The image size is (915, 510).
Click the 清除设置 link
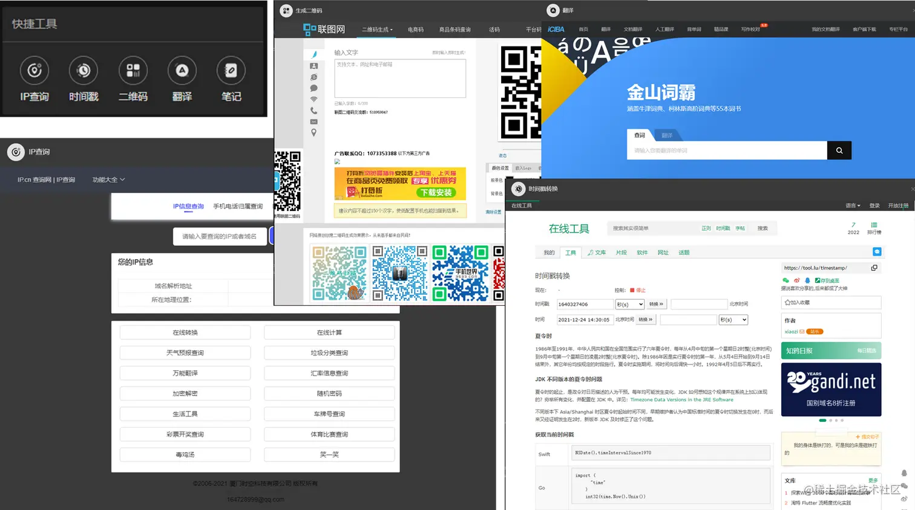[x=493, y=212]
